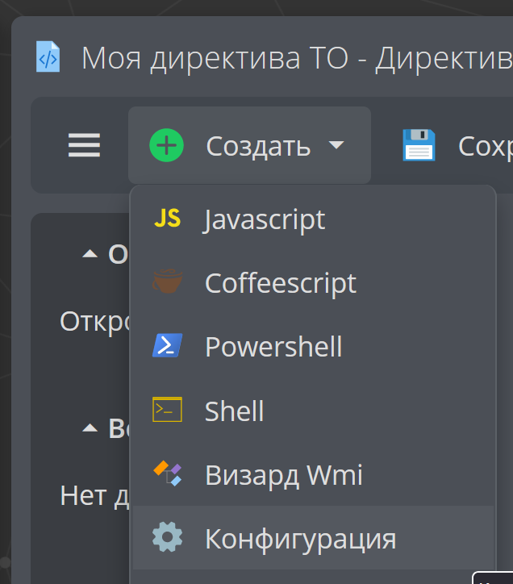The image size is (513, 584).
Task: Choose Powershell from the create menu
Action: tap(313, 346)
